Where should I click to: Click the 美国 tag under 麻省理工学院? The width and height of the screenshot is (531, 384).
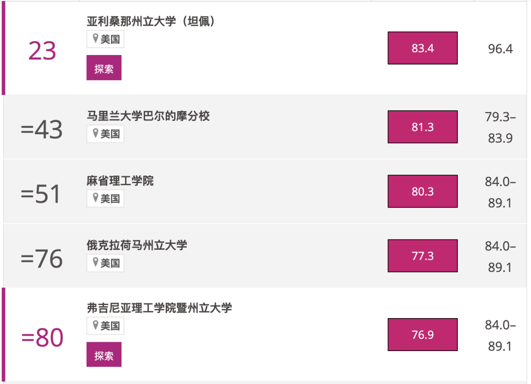coord(106,199)
